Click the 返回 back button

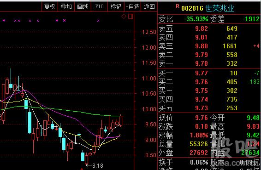[149, 6]
